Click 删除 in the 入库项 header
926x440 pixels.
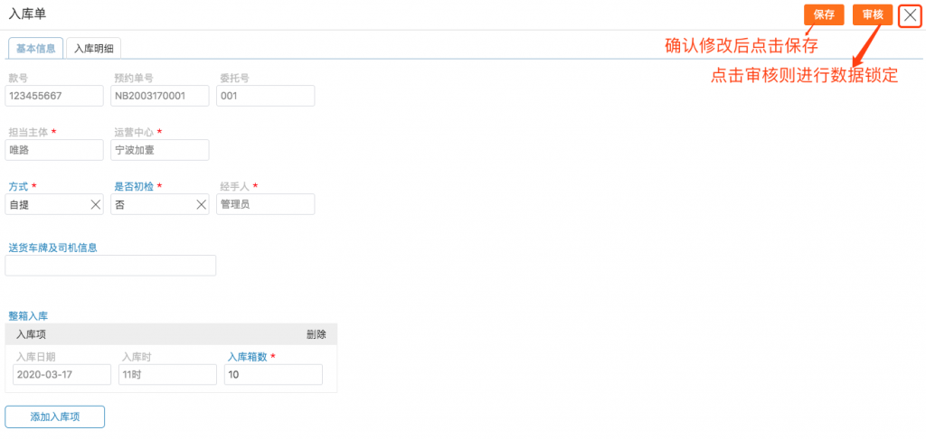point(316,334)
